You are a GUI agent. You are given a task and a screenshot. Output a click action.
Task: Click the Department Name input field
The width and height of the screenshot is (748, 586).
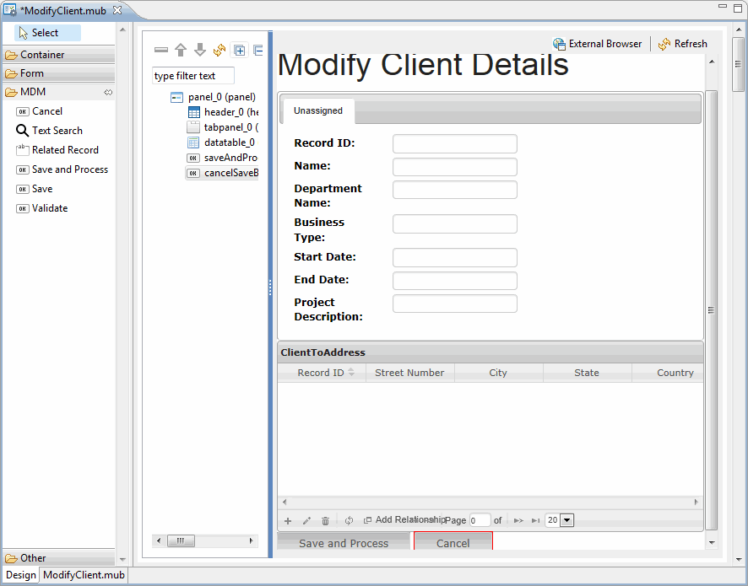pos(454,190)
